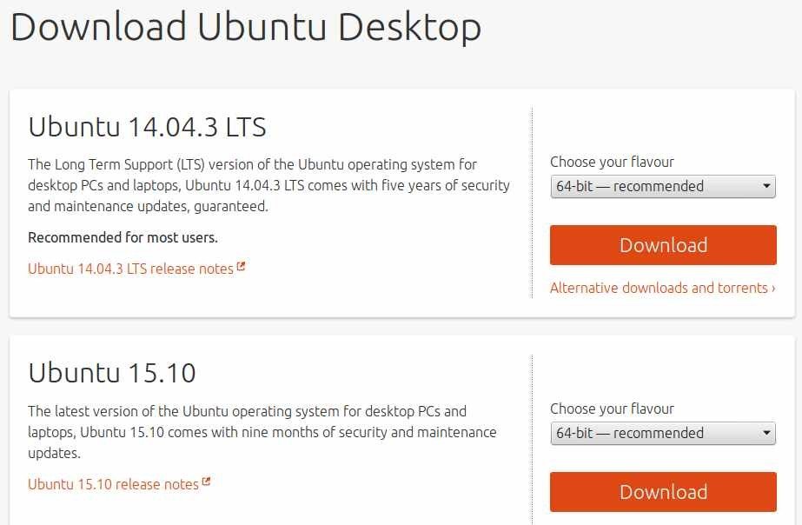Click the chevron after Alternative downloads and torrents
The image size is (802, 525).
[772, 288]
